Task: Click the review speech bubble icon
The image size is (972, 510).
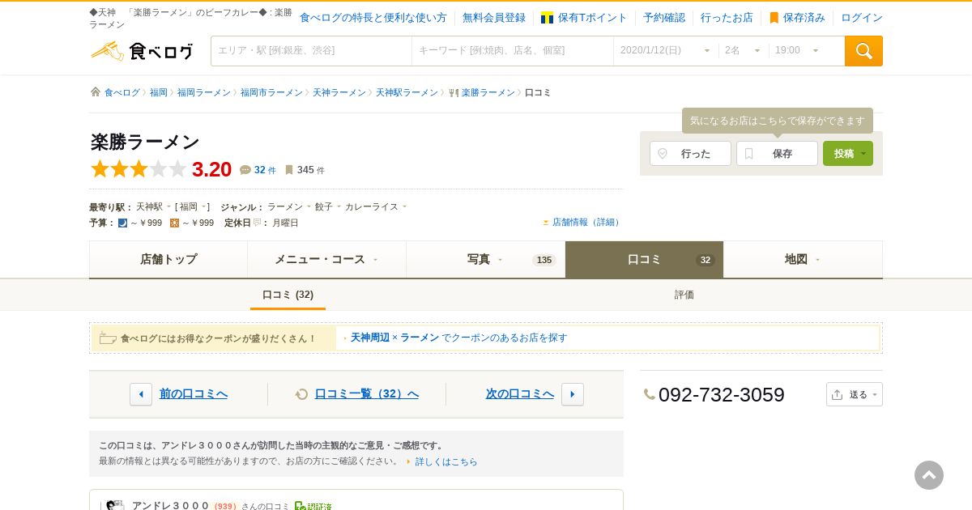Action: pos(245,170)
